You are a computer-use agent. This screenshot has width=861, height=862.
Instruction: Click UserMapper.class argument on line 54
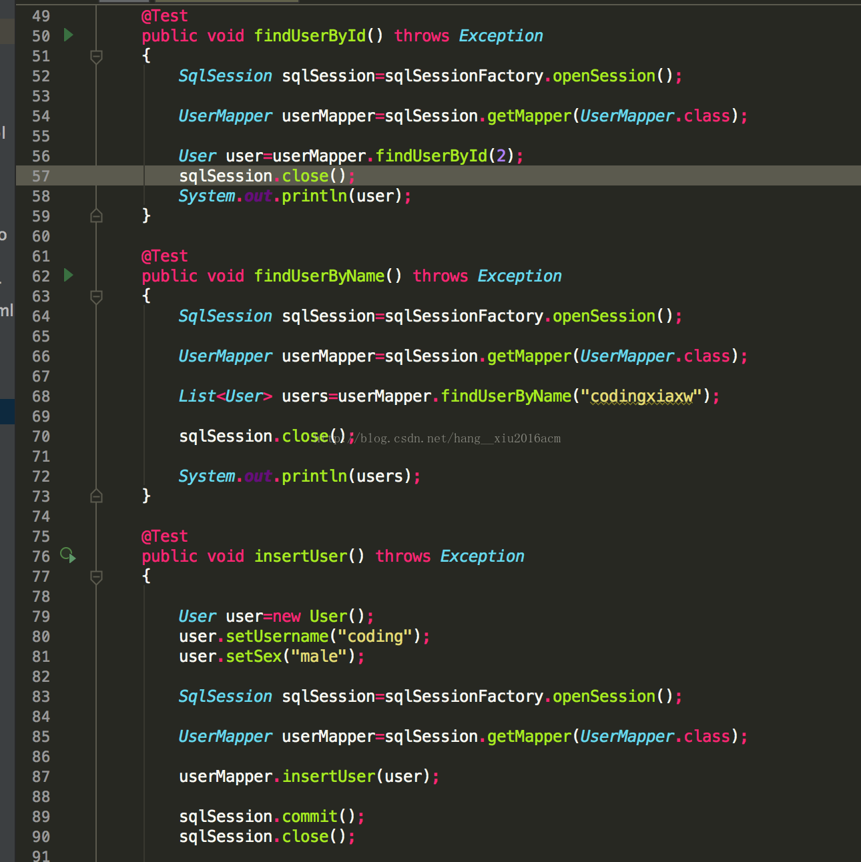click(x=655, y=116)
